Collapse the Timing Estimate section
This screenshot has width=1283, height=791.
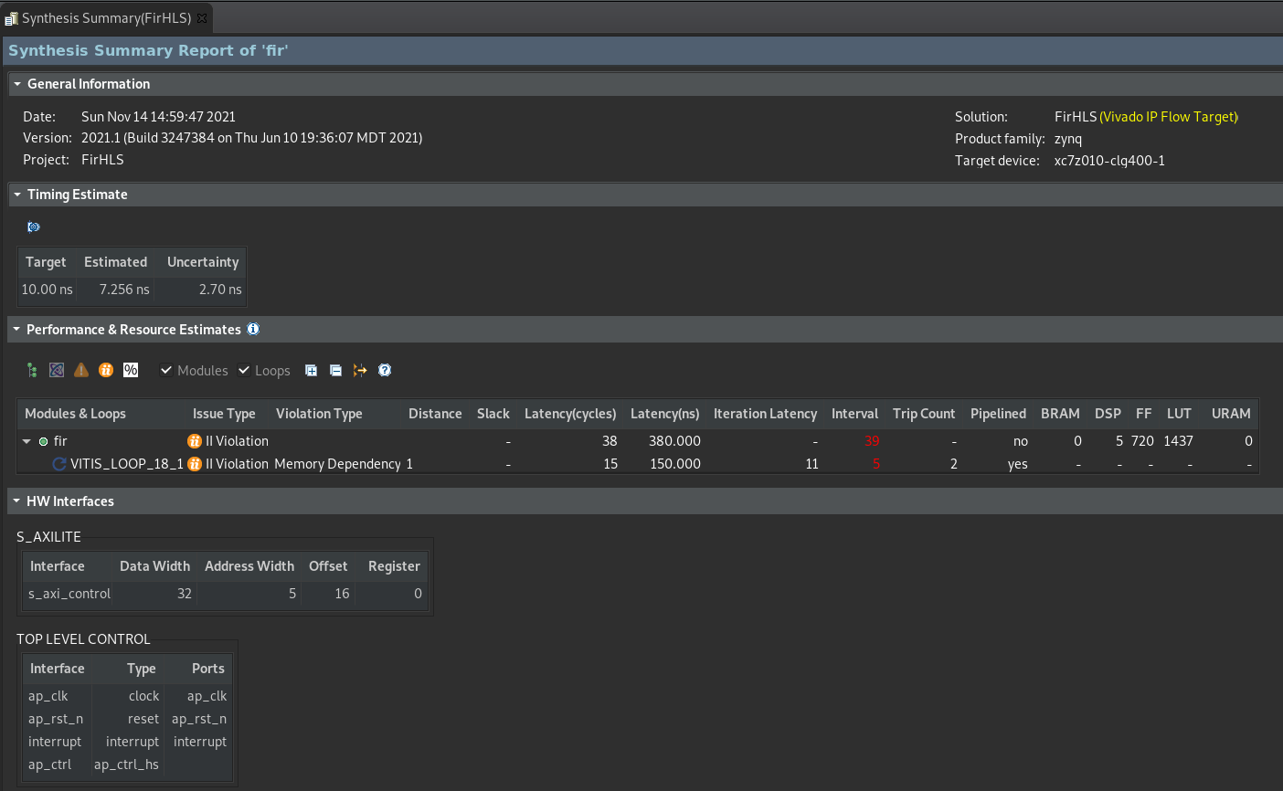click(x=16, y=195)
